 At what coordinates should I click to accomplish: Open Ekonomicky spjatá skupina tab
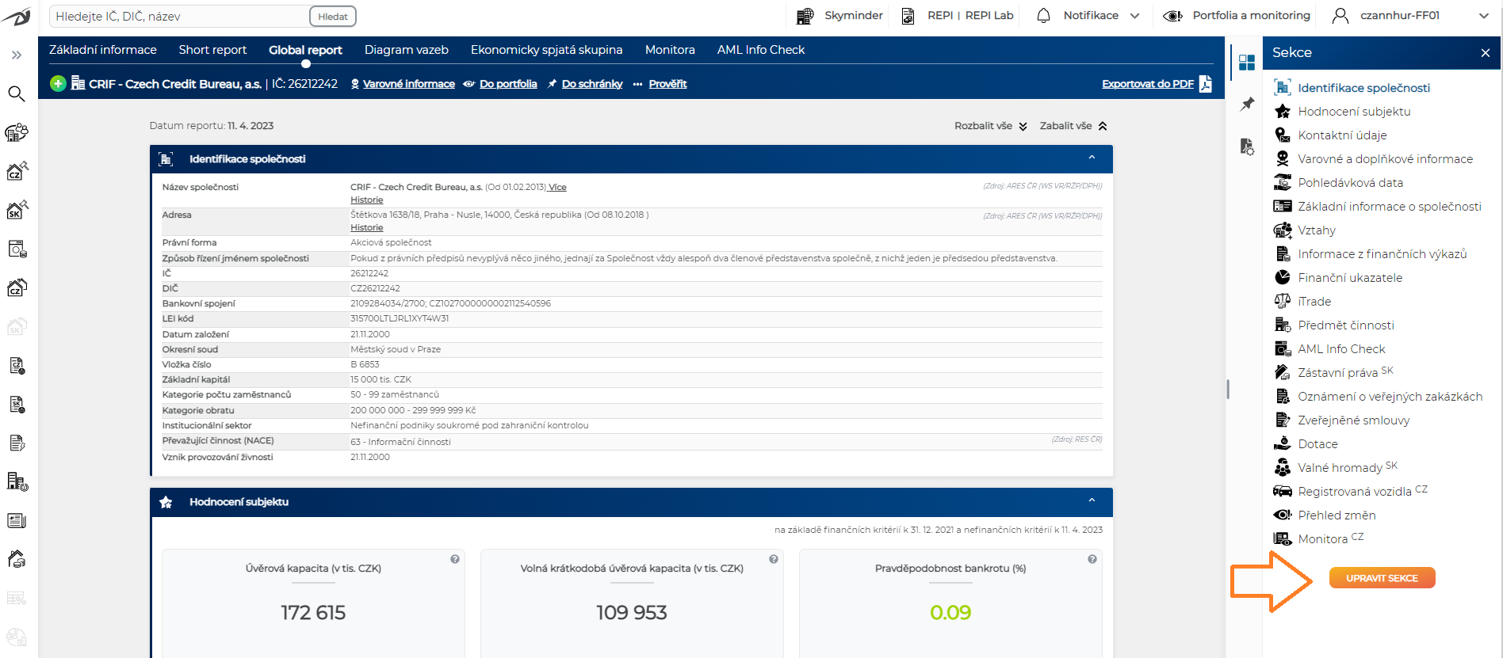(547, 50)
